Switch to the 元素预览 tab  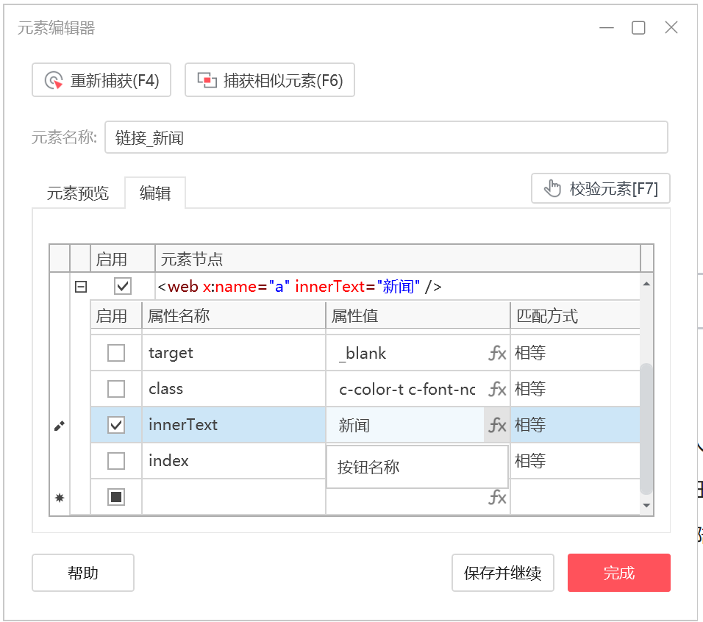pyautogui.click(x=78, y=193)
